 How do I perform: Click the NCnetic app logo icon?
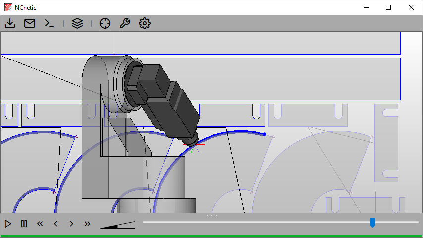click(x=8, y=7)
